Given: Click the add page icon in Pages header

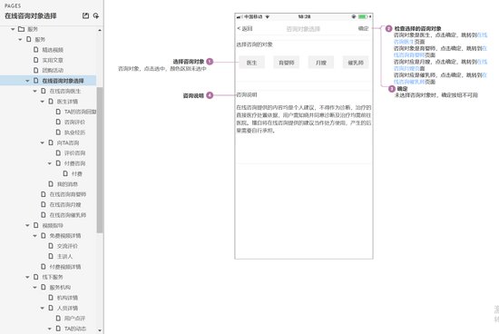Looking at the screenshot, I should [x=85, y=15].
